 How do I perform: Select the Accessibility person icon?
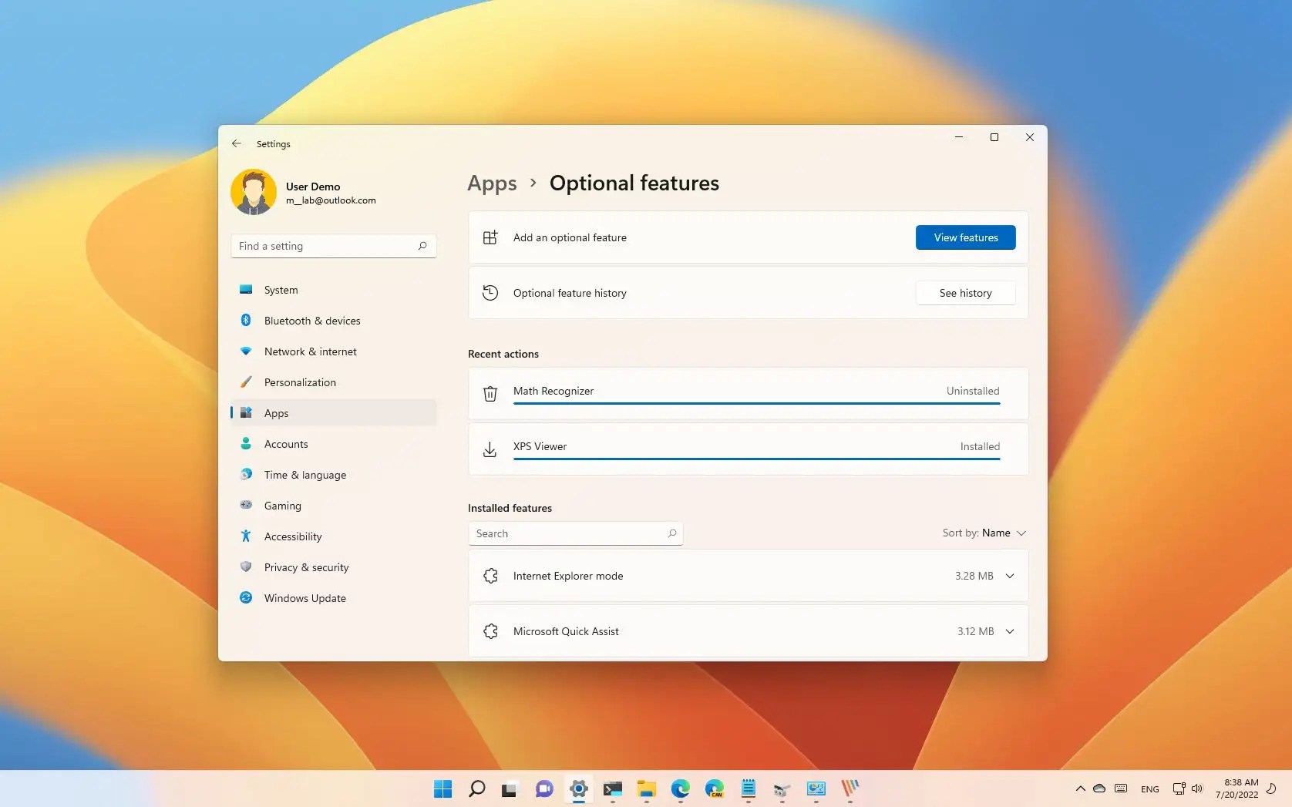(245, 536)
